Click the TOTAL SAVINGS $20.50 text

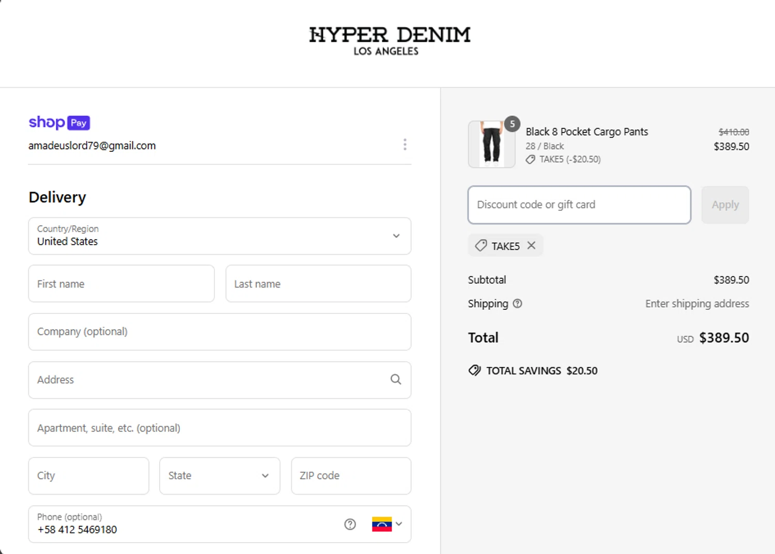coord(541,371)
